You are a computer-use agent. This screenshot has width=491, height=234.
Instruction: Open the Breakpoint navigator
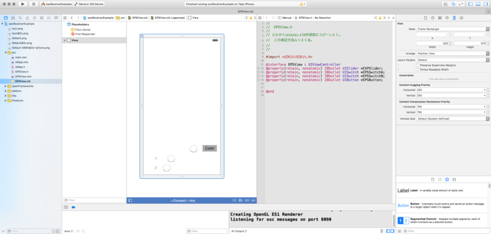[49, 18]
